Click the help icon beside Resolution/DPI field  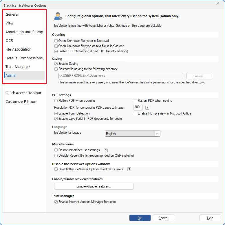147,108
